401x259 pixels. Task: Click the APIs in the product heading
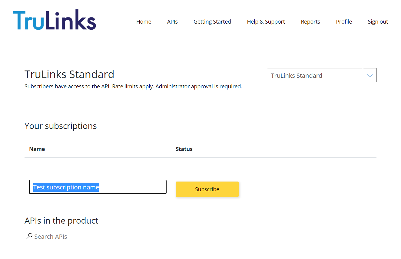61,221
